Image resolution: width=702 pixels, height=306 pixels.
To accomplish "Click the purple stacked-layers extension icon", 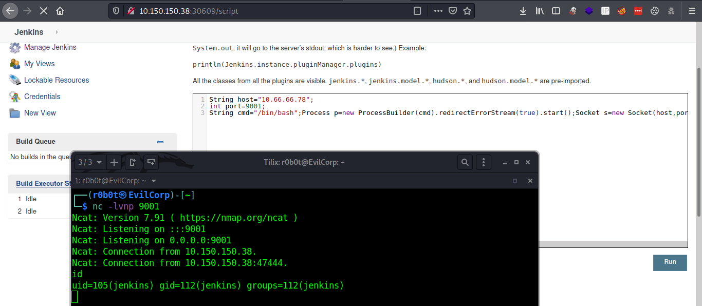I will 589,11.
